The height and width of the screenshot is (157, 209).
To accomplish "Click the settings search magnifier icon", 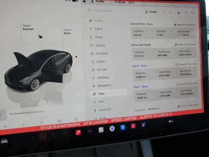I will (x=89, y=10).
